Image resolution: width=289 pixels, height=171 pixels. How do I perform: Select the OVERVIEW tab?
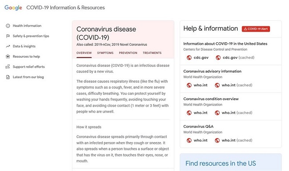coord(84,53)
